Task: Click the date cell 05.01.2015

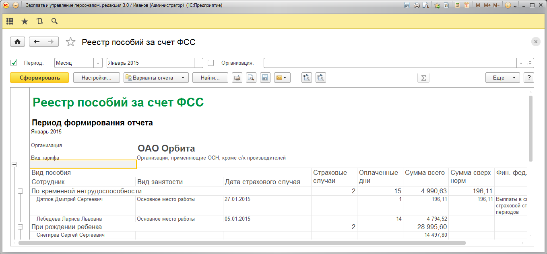Action: 237,219
